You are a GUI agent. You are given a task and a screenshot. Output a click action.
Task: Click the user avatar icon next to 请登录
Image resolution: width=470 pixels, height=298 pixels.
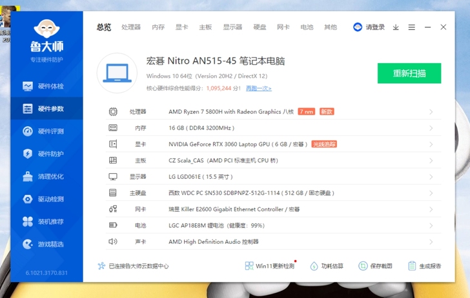358,27
